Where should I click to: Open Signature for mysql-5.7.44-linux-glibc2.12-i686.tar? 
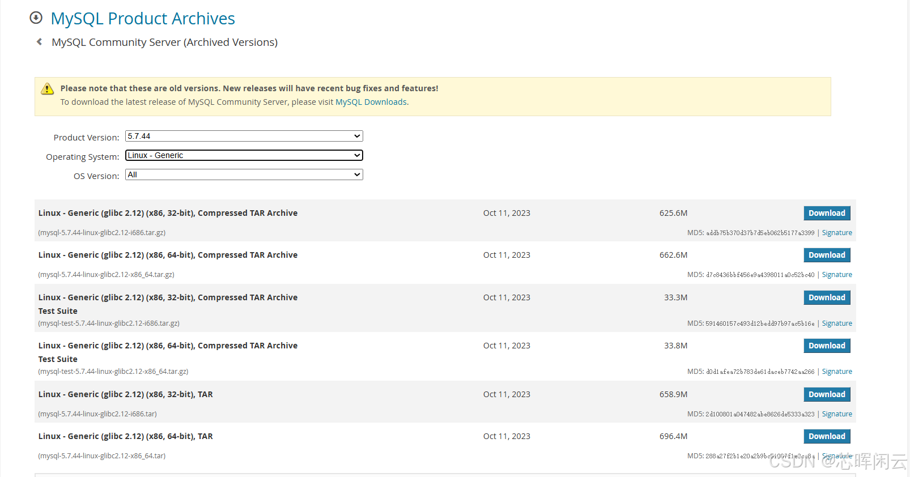click(x=837, y=414)
